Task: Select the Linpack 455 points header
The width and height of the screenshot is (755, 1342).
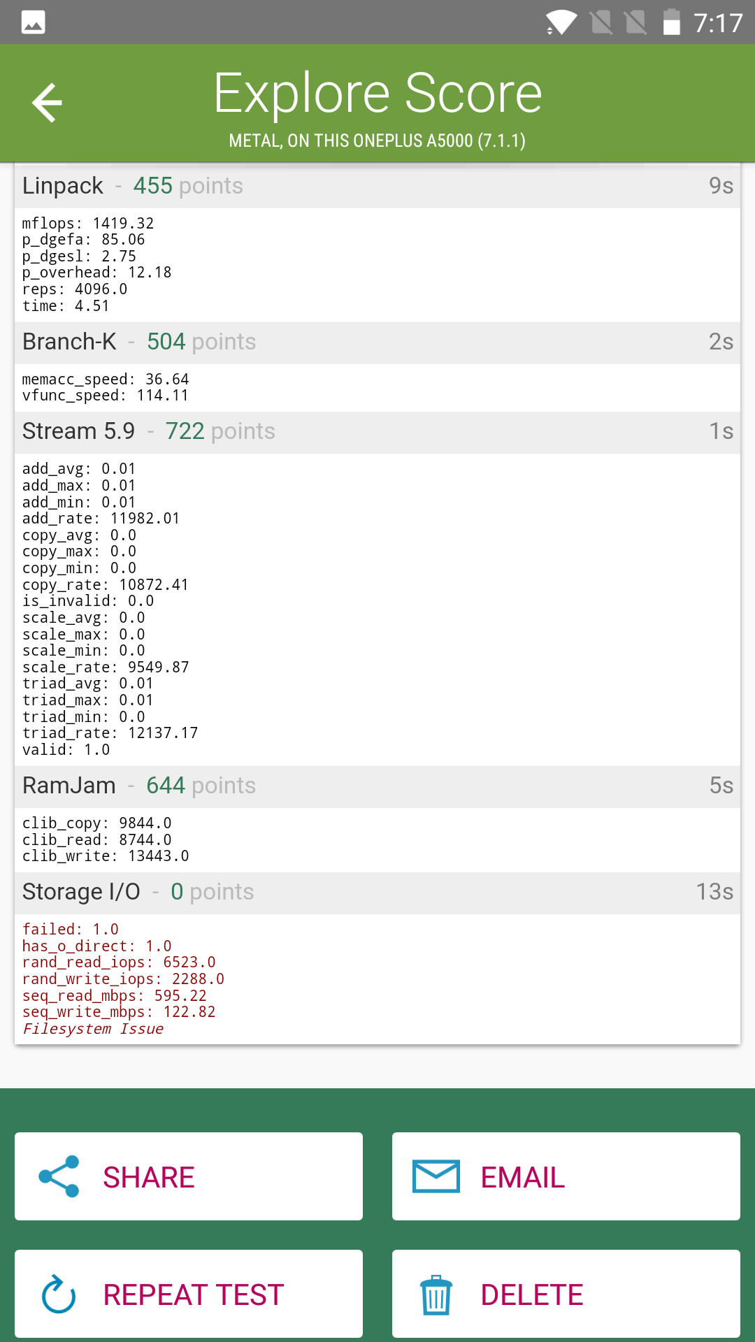Action: click(377, 186)
